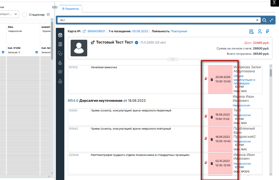
Task: Click the first visit date 05.06.2023
Action: (x=140, y=31)
